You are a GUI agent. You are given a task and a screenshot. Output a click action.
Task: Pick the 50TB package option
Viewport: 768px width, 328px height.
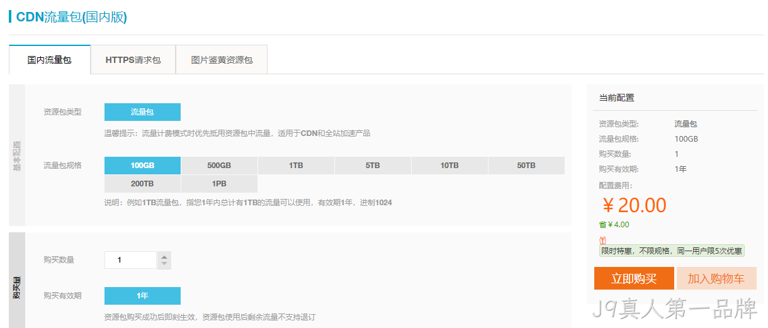pyautogui.click(x=526, y=166)
